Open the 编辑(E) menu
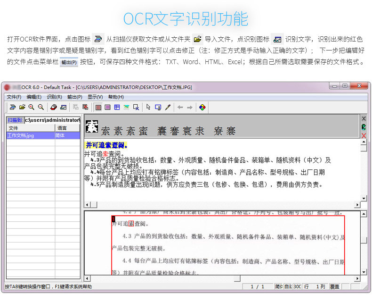This screenshot has width=372, height=301. 34,97
